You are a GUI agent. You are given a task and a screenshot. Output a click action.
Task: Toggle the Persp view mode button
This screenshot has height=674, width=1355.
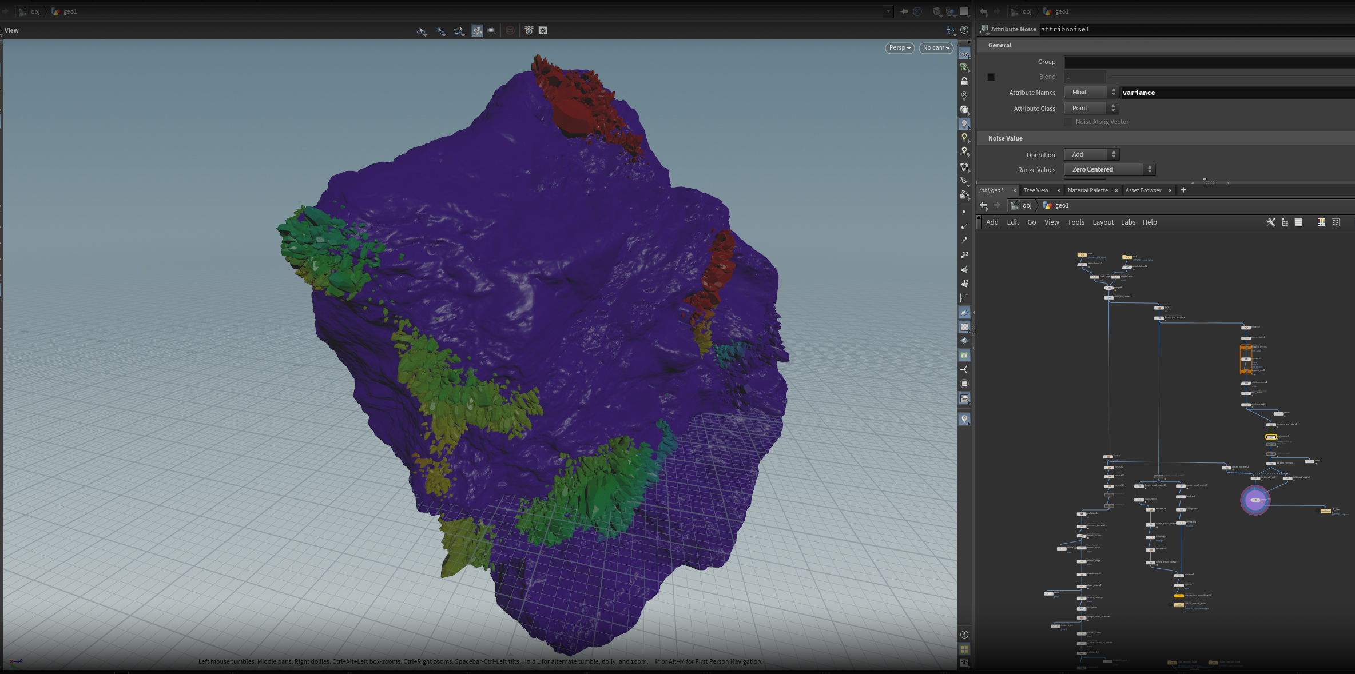[899, 48]
